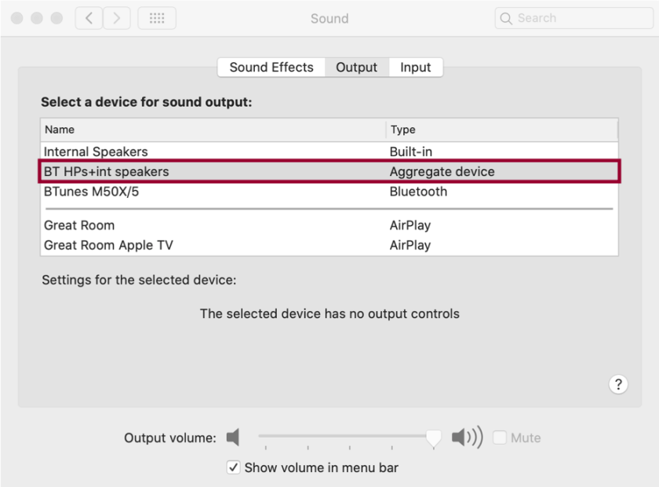659x487 pixels.
Task: Click the Output volume slider knob
Action: [433, 438]
